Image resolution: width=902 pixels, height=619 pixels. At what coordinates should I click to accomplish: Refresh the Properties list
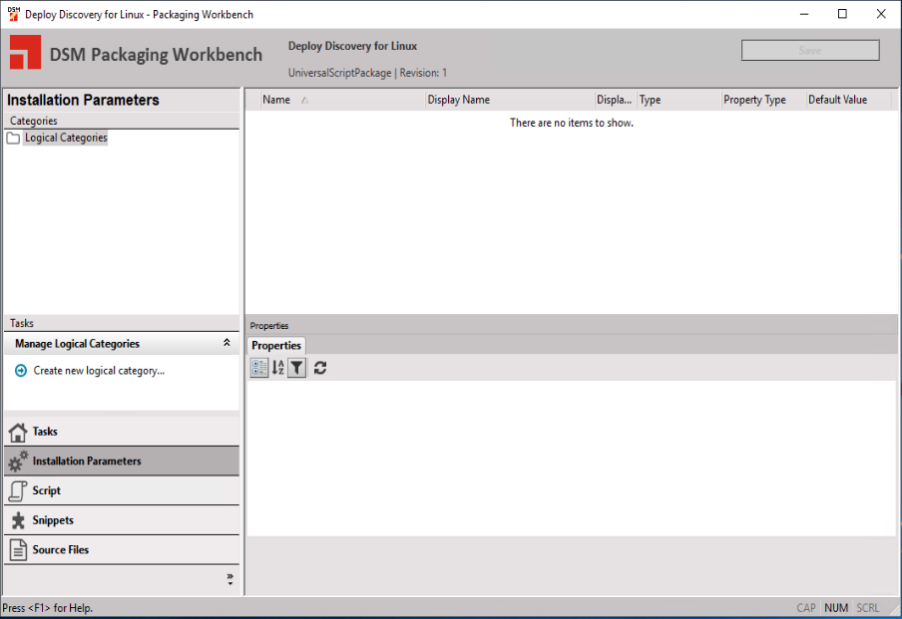(319, 368)
